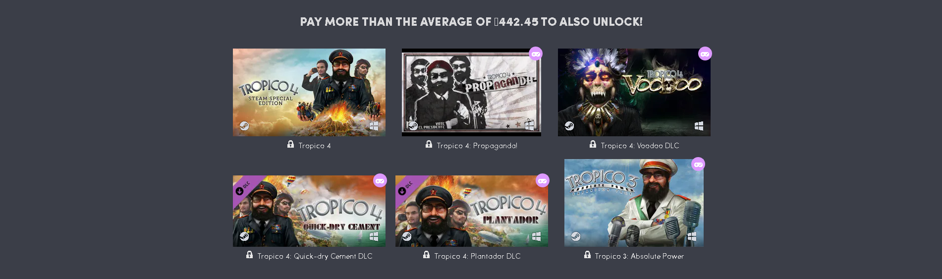The height and width of the screenshot is (279, 942).
Task: Open the Tropico 4 Steam Special Edition thumbnail
Action: (x=309, y=92)
